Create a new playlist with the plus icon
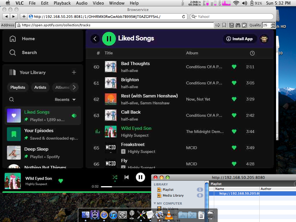 [x=74, y=72]
